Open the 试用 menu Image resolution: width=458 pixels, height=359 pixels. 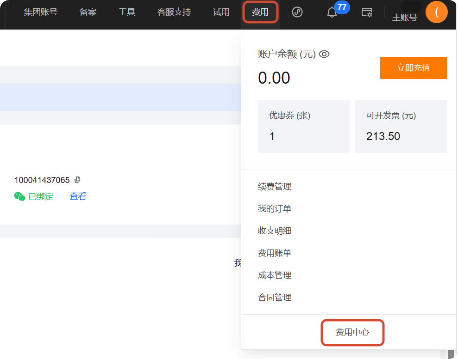(221, 12)
